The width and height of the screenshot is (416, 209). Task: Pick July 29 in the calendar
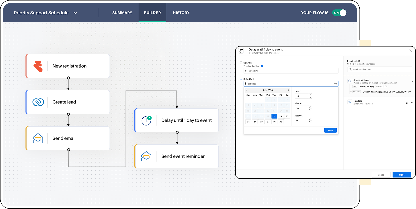(x=268, y=122)
